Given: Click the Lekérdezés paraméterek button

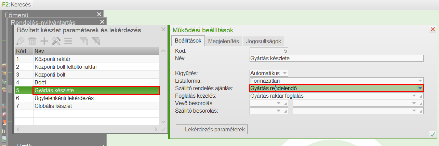Looking at the screenshot, I should click(212, 130).
